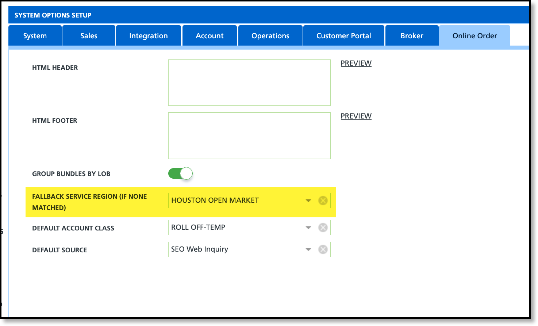Screen dimensions: 538x326
Task: Expand the Default Source dropdown arrow
Action: (x=308, y=249)
